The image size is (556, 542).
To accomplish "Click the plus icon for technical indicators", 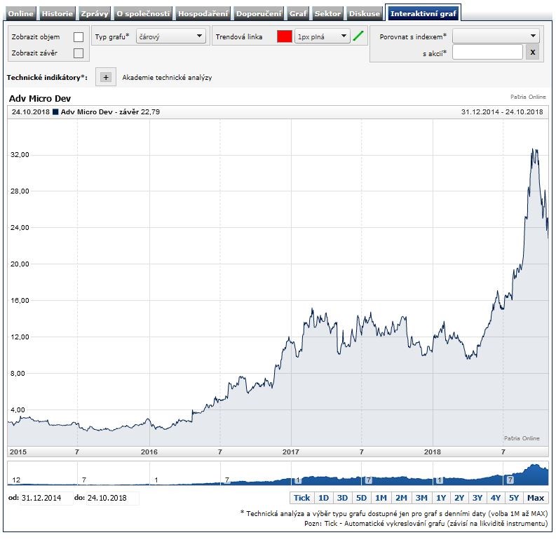I will click(106, 77).
